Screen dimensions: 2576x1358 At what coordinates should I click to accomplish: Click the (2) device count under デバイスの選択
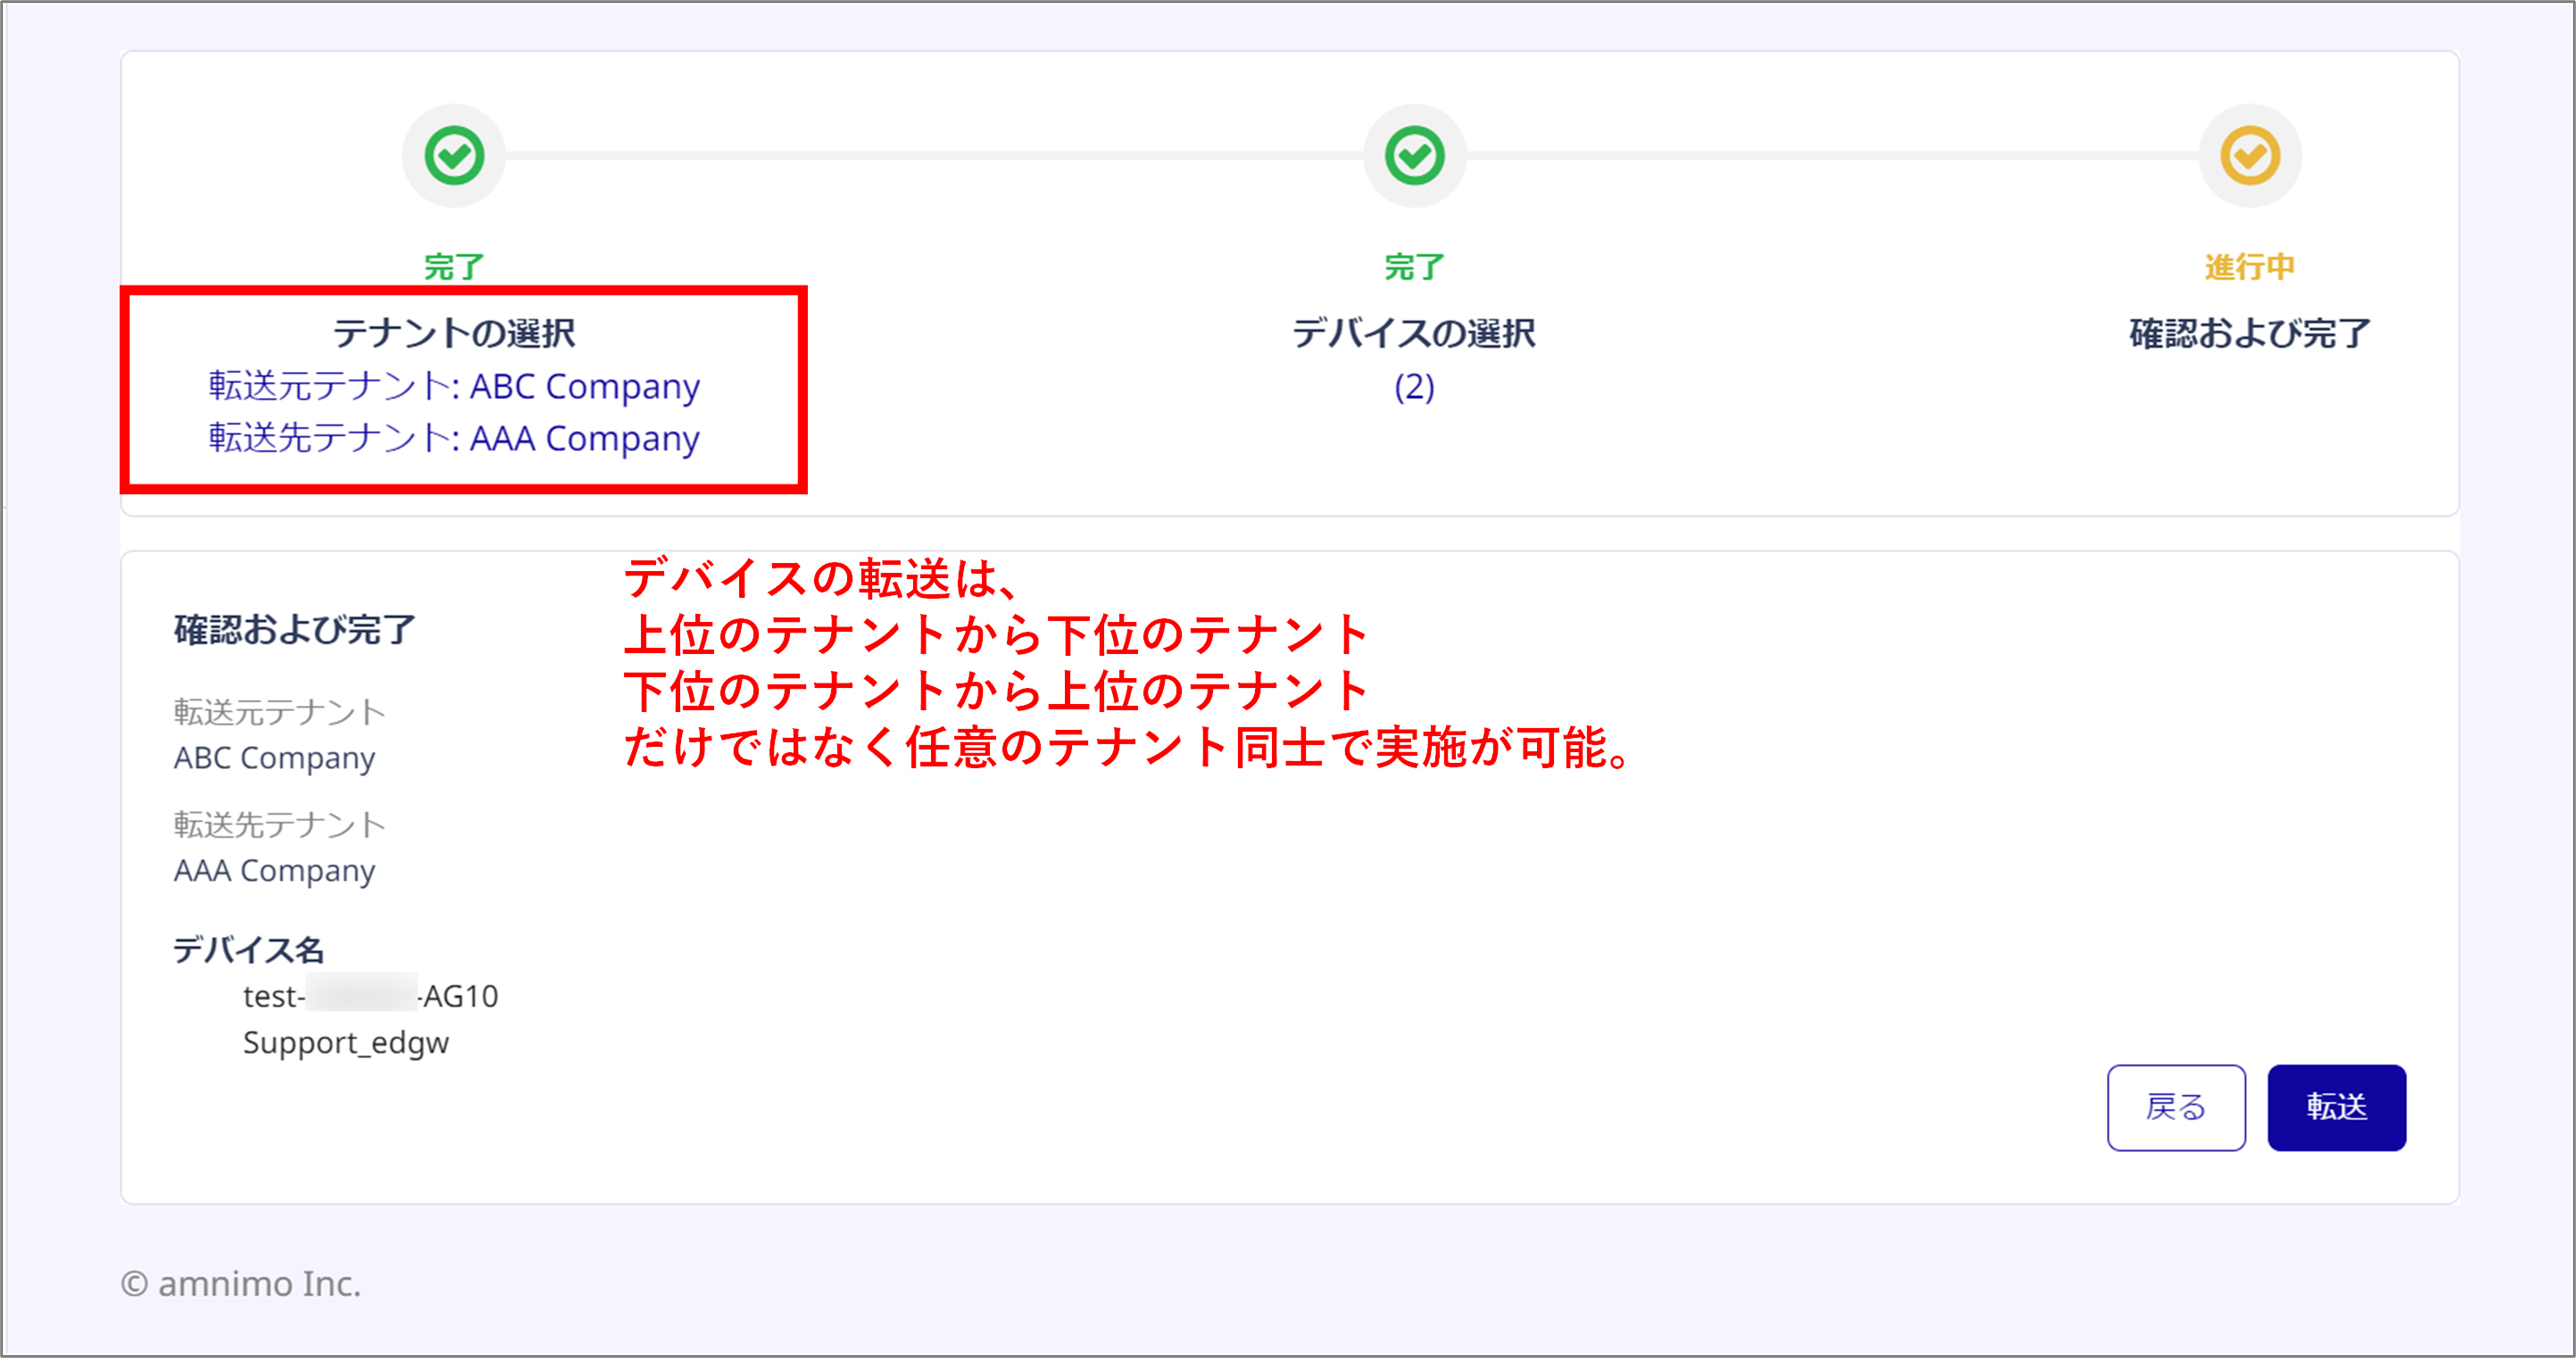[1414, 387]
